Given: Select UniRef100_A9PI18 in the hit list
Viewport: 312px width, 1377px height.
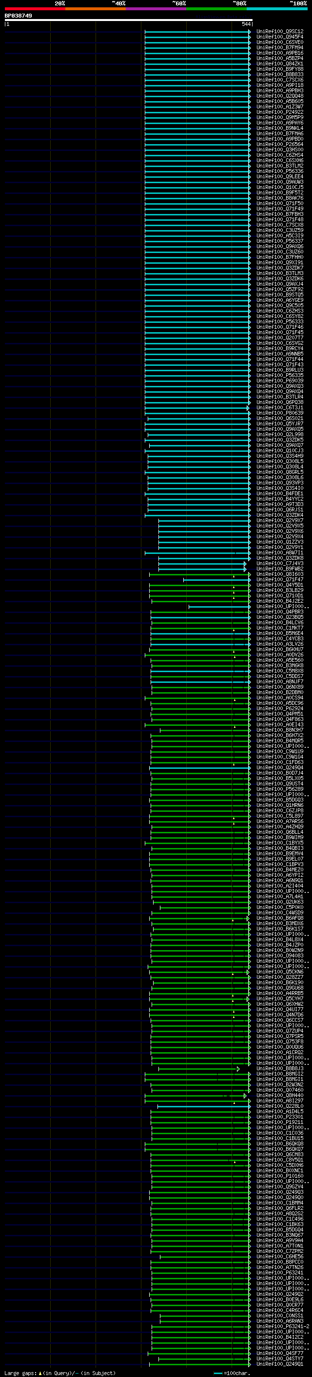Looking at the screenshot, I should [279, 85].
